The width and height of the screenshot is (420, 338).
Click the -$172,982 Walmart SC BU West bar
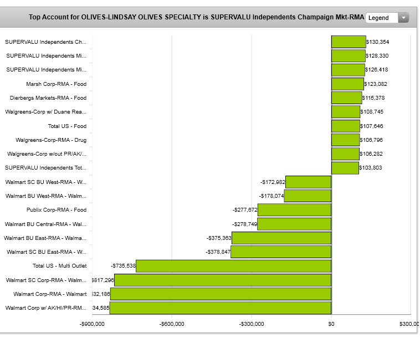coord(308,182)
